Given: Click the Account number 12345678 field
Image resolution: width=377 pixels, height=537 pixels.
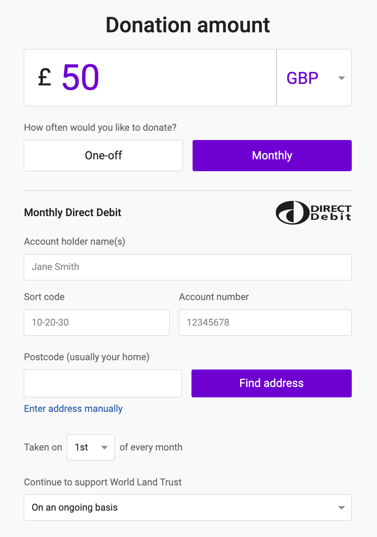Looking at the screenshot, I should click(265, 322).
